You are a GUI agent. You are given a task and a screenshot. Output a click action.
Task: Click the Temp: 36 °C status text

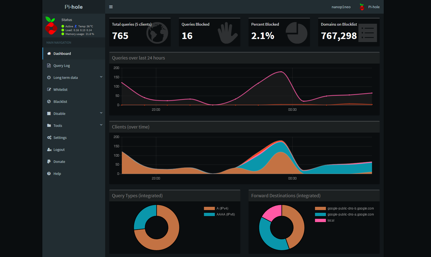point(85,26)
